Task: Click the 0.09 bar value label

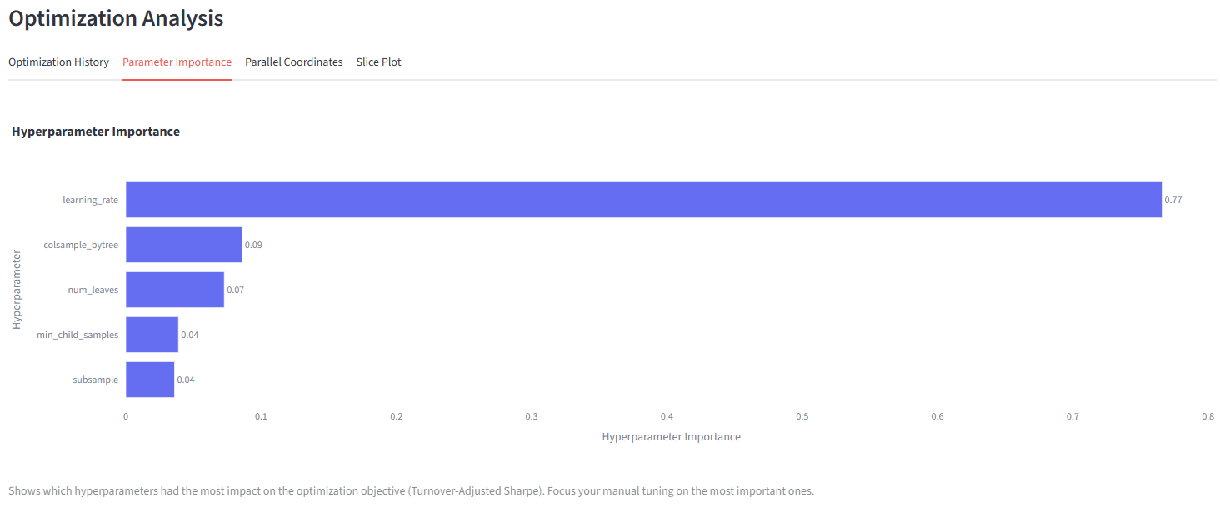Action: coord(253,245)
